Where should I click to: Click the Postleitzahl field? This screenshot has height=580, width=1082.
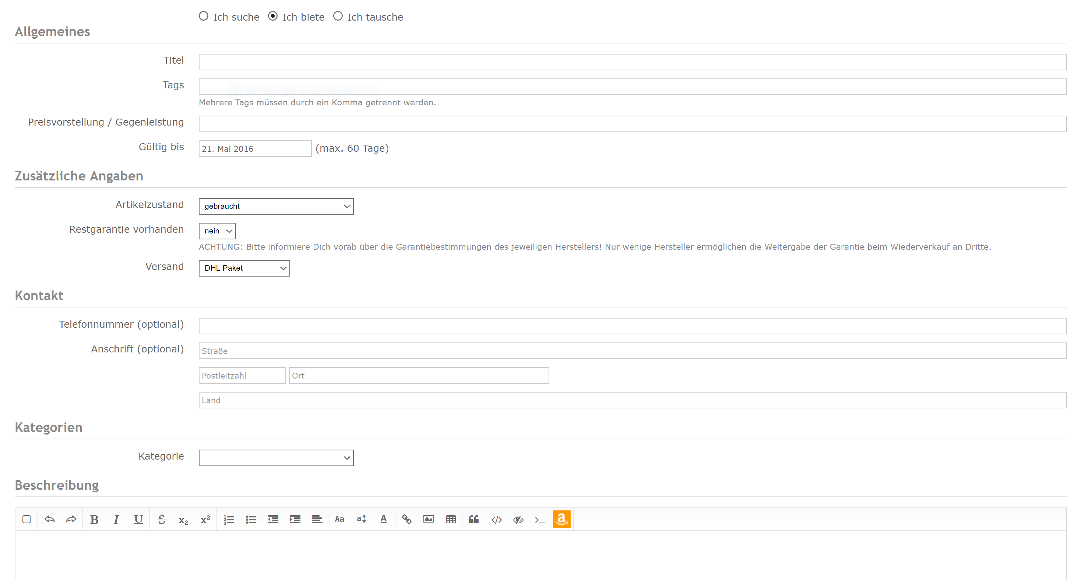(242, 376)
